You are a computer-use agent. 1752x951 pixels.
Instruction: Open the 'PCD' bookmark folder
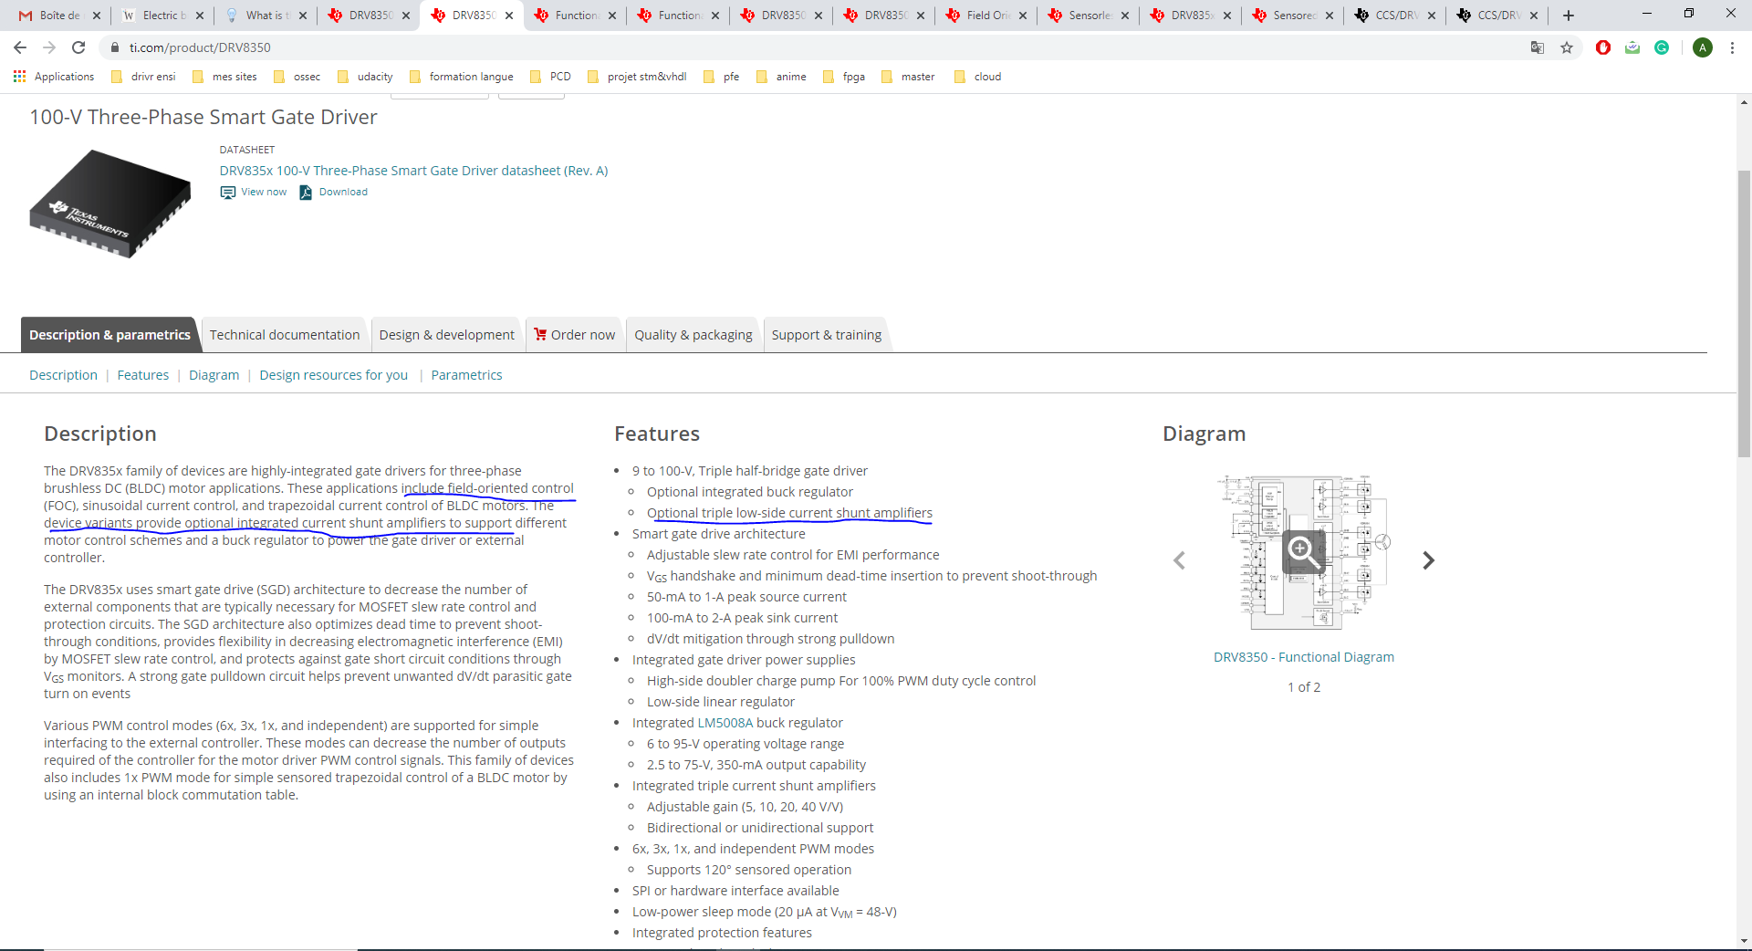tap(550, 77)
